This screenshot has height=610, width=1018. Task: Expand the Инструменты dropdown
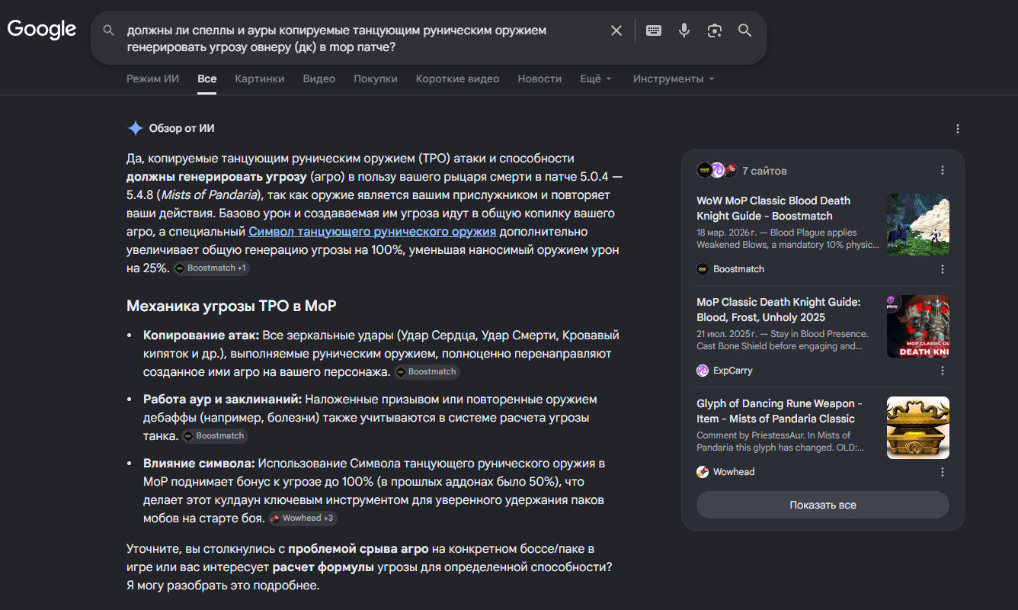tap(674, 79)
